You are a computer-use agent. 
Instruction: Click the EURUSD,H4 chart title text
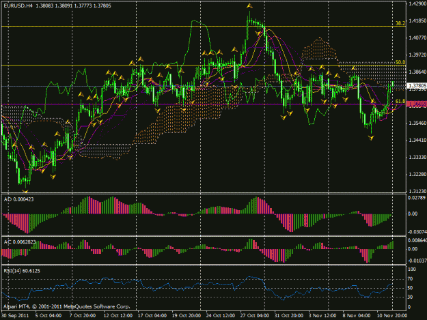click(18, 5)
